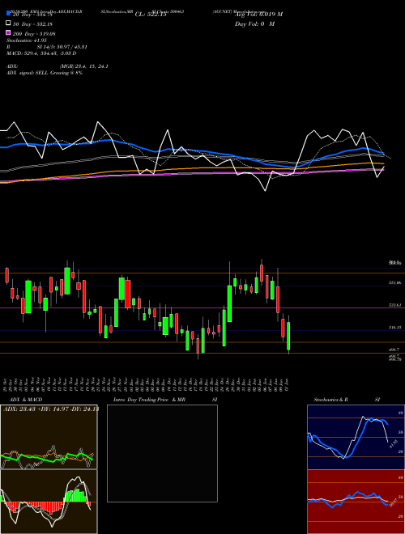Screen dimensions: 405x534
Task: Click the '516.33' price axis label
Action: 394,328
